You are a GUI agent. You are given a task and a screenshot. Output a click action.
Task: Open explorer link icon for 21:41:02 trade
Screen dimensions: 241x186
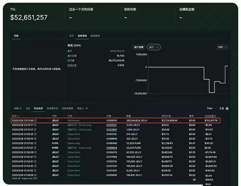(x=35, y=171)
